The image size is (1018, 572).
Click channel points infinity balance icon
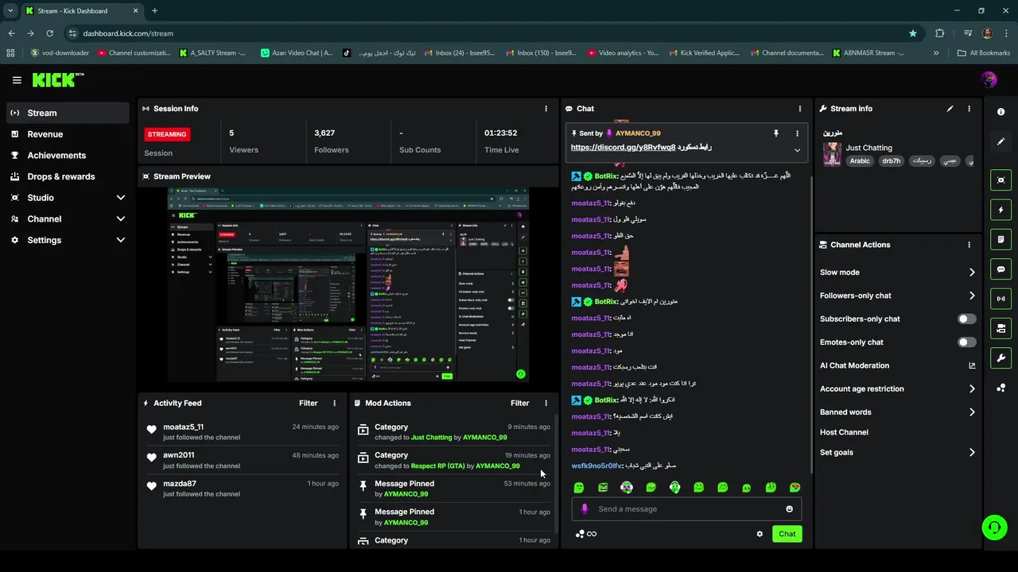coord(586,534)
